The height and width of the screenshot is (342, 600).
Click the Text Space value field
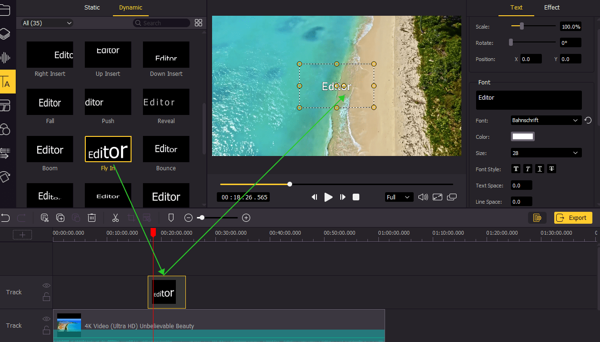[521, 186]
